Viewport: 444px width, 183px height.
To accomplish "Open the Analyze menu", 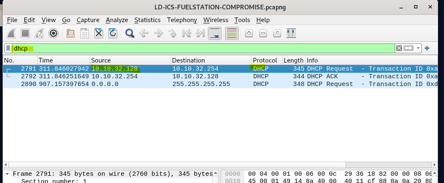I will pos(117,20).
